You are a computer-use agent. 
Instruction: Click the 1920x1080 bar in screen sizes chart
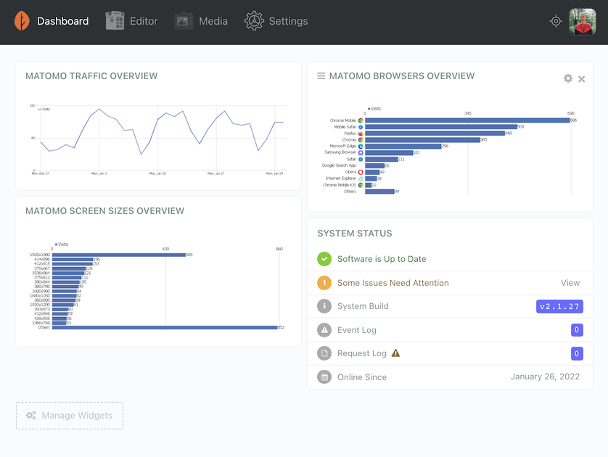point(119,255)
